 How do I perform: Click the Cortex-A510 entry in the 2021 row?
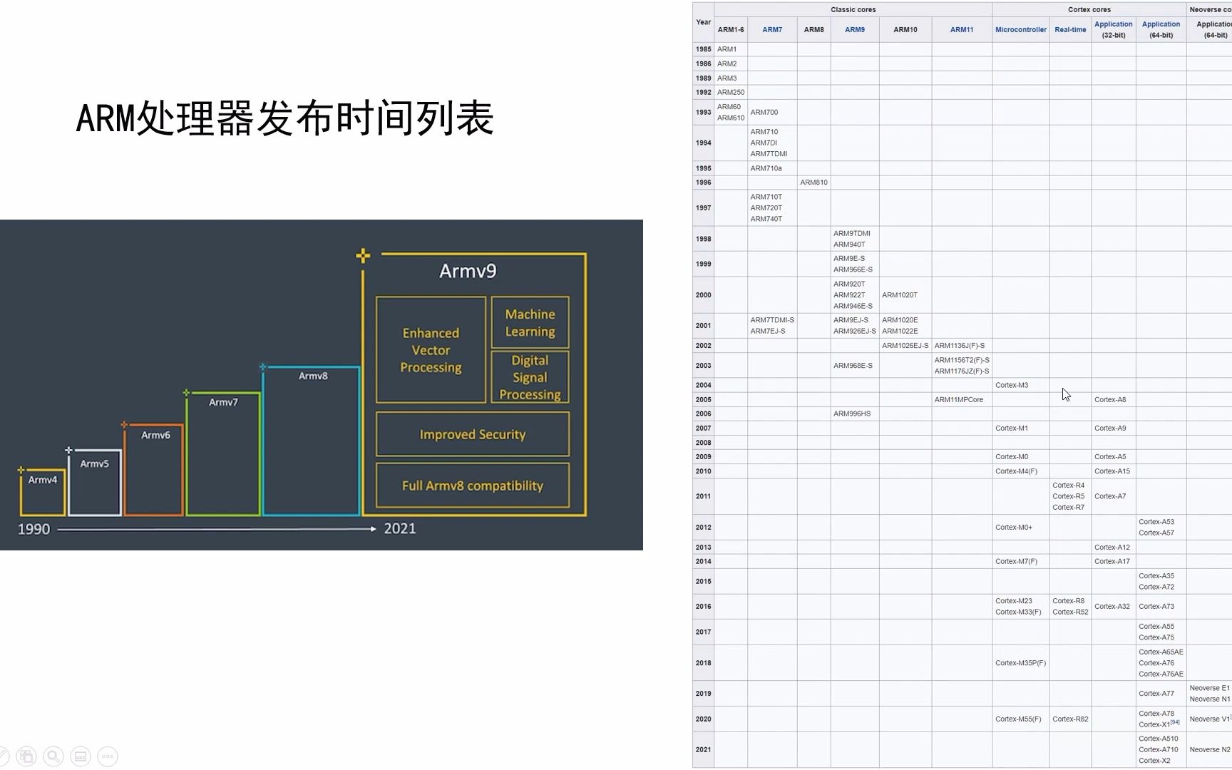tap(1159, 739)
